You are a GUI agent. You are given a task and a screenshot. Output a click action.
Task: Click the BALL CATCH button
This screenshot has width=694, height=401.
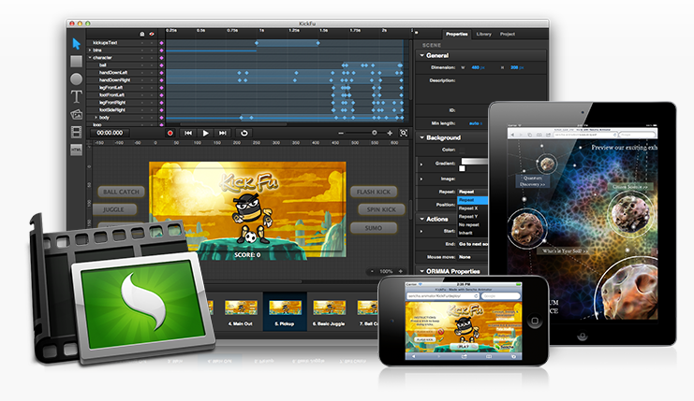coord(121,192)
